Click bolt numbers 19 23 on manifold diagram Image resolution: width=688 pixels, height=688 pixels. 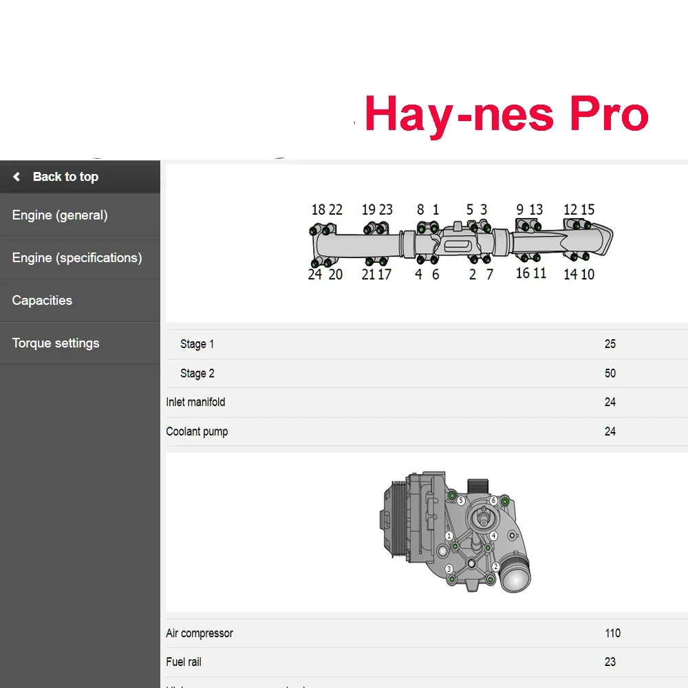[377, 210]
